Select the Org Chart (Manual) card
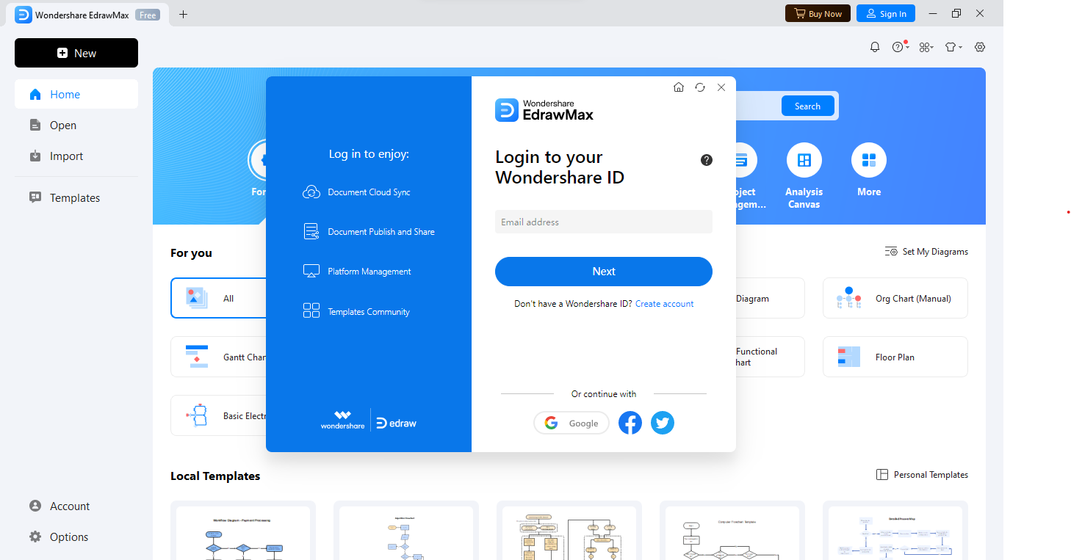The width and height of the screenshot is (1071, 560). pyautogui.click(x=895, y=298)
